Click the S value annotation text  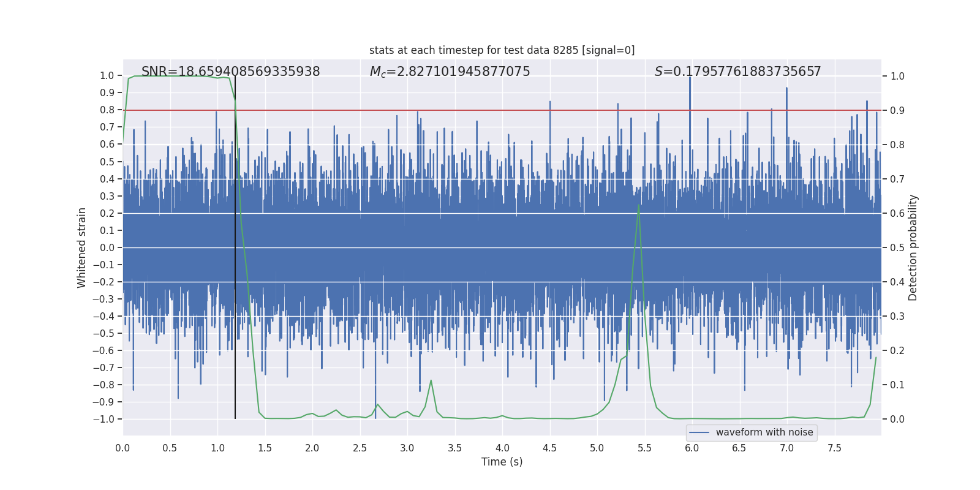737,72
